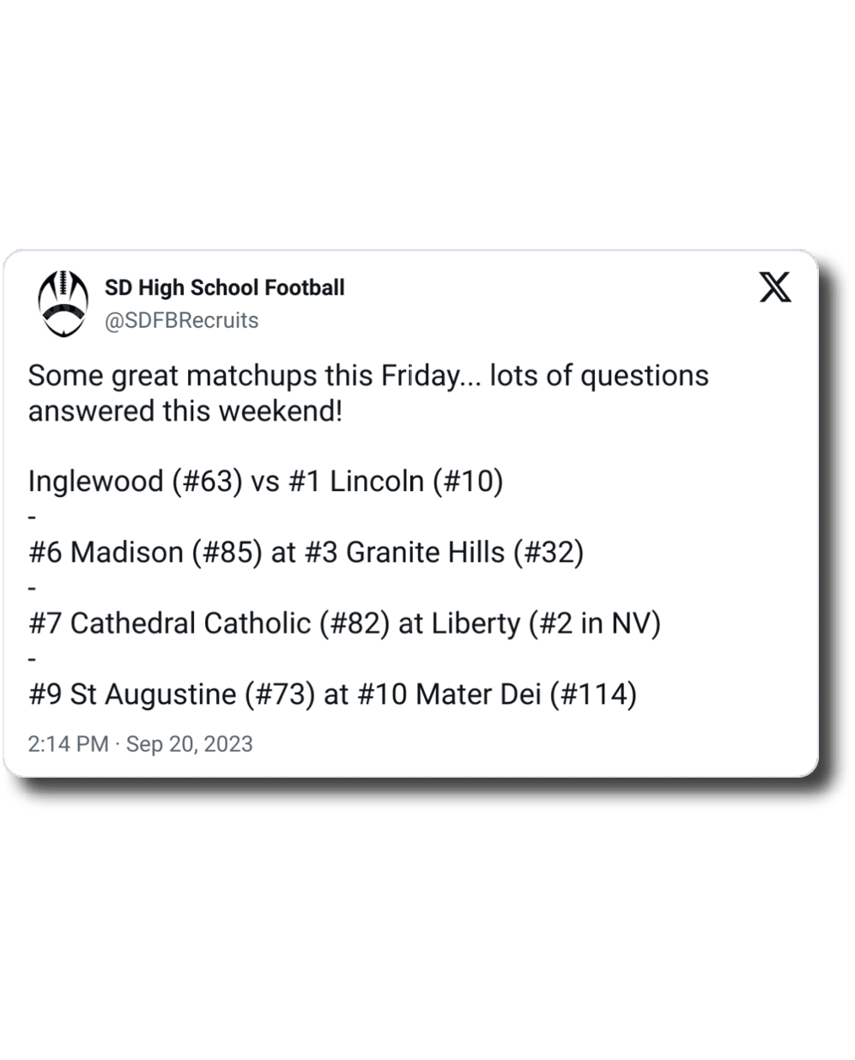This screenshot has height=1060, width=855.
Task: Click the St Augustine at Mater Dei line
Action: [x=332, y=694]
